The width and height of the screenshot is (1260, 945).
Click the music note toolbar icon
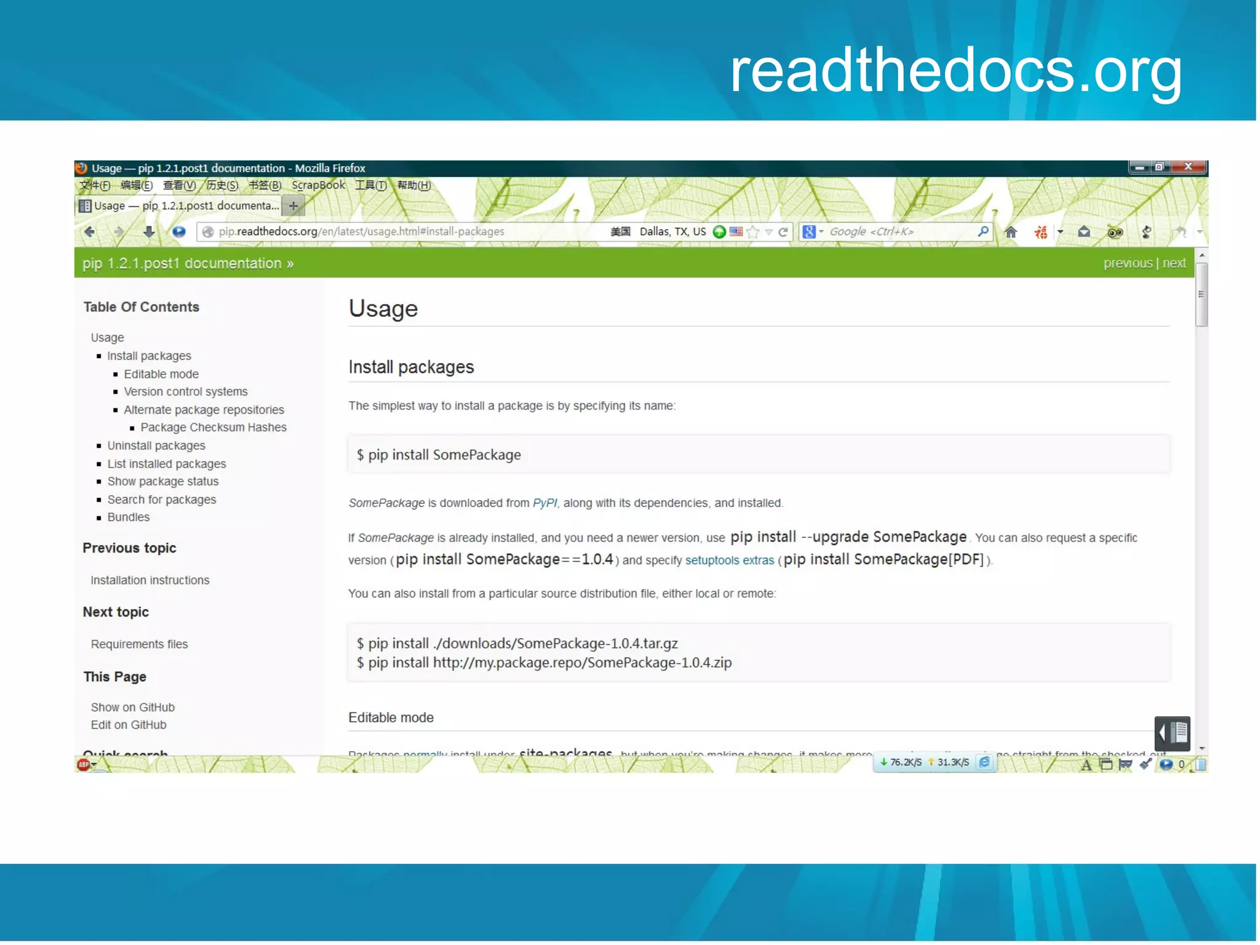1146,232
